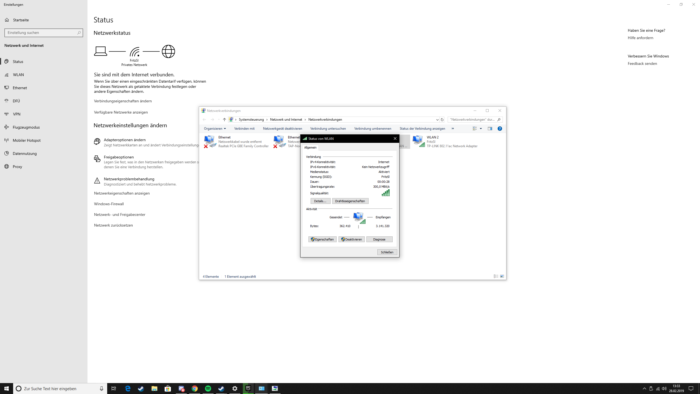This screenshot has width=700, height=394.
Task: Open VPN settings
Action: (17, 114)
